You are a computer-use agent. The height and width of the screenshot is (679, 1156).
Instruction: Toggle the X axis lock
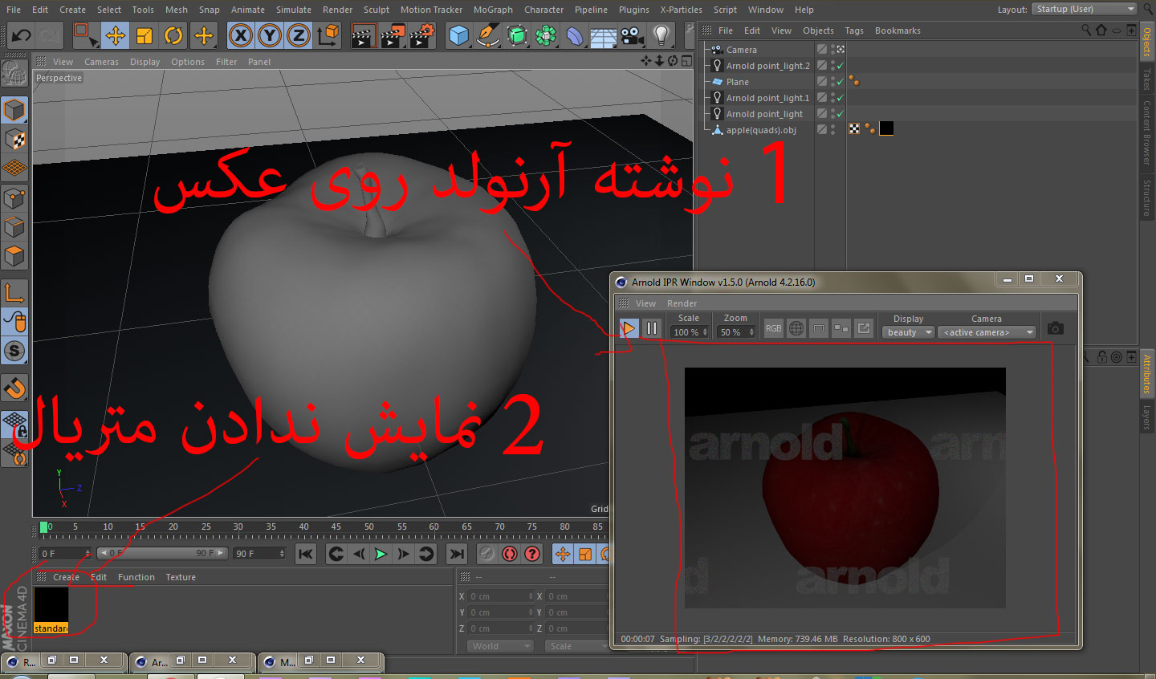pos(241,35)
